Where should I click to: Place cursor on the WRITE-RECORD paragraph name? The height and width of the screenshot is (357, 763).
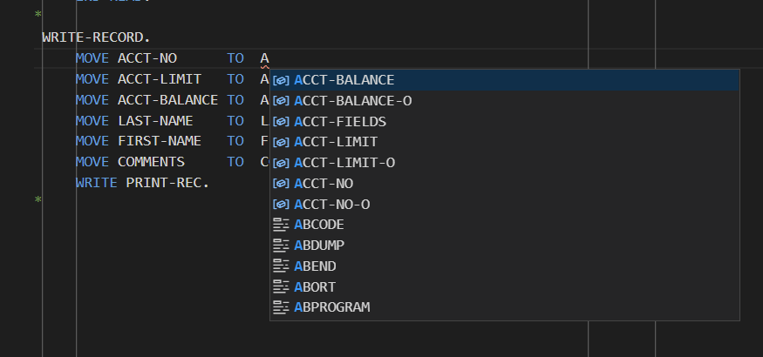point(96,38)
